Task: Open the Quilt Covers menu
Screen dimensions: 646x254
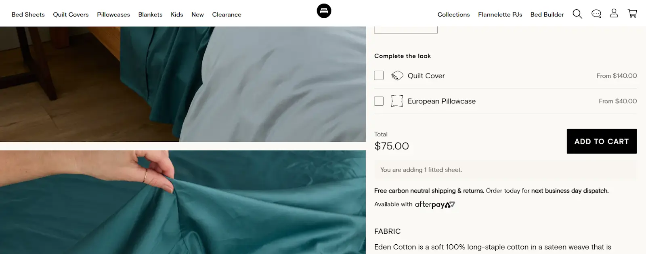Action: (x=71, y=15)
